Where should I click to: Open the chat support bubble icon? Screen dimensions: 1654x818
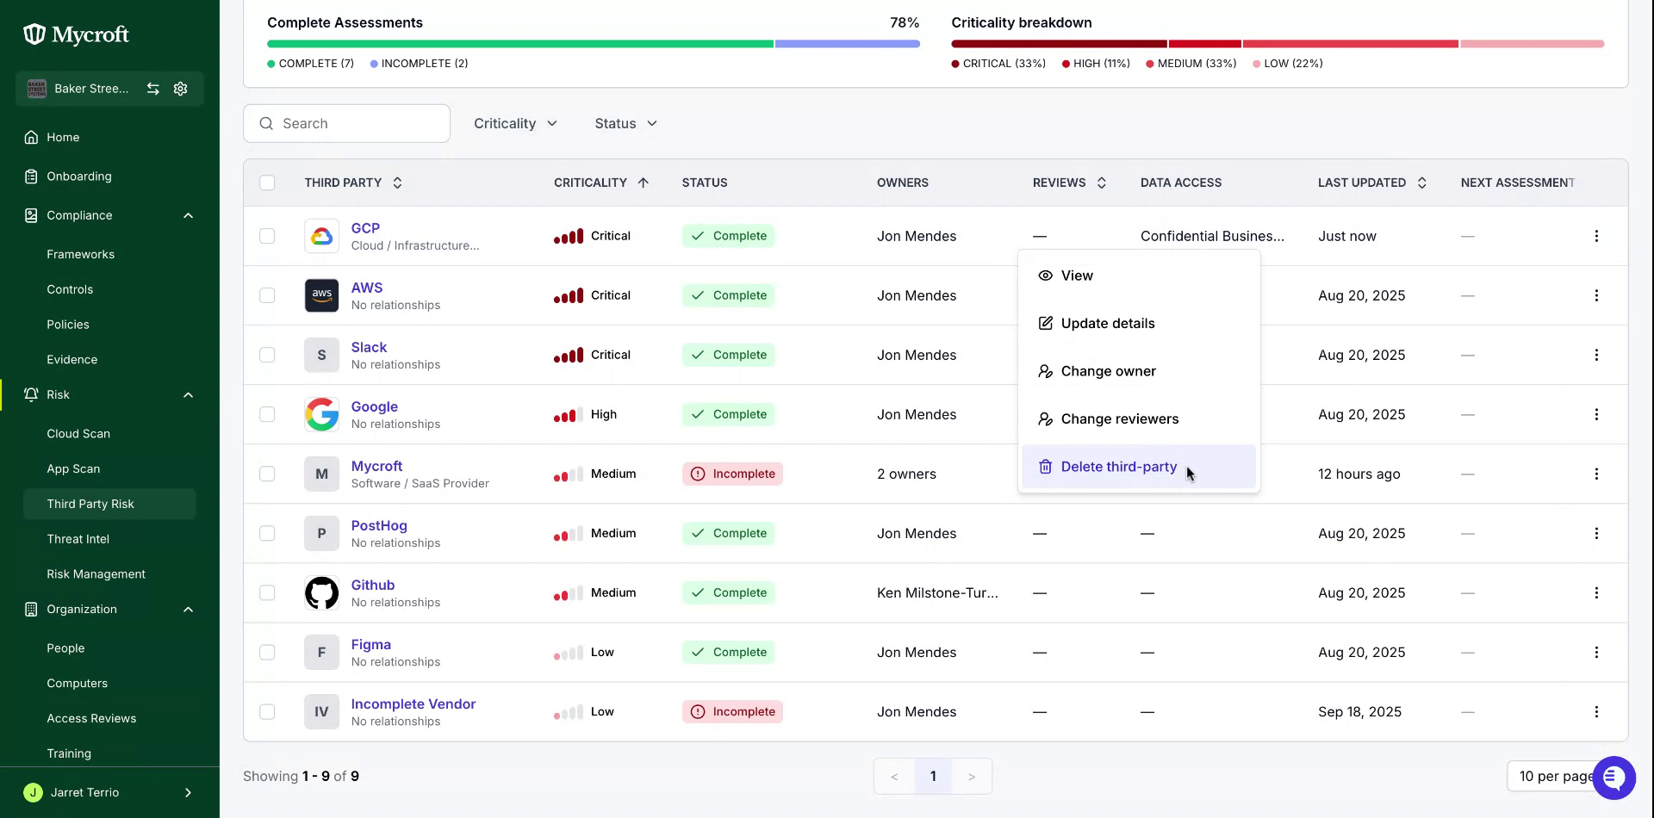point(1614,778)
